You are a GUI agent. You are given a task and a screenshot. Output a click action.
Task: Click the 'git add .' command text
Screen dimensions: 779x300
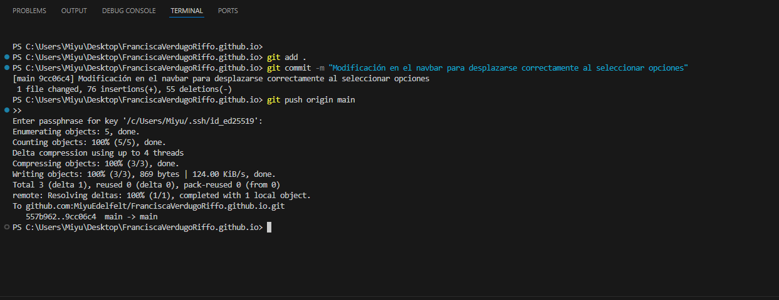[286, 57]
